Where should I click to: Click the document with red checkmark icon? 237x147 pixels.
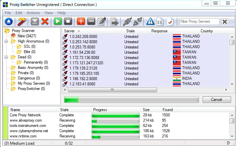point(170,21)
